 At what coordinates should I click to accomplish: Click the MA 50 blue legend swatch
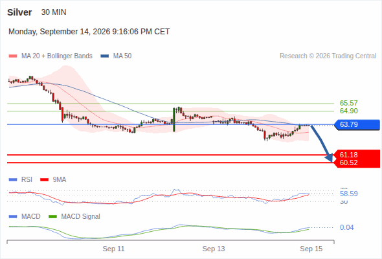click(105, 56)
